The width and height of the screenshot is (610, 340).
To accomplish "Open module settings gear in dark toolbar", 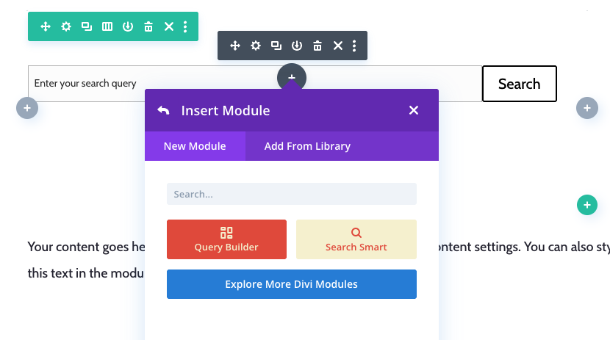I will point(256,46).
